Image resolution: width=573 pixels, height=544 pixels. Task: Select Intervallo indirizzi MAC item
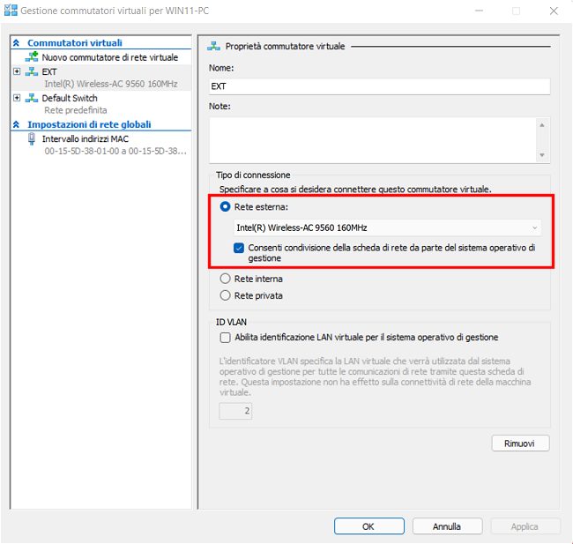tap(86, 139)
